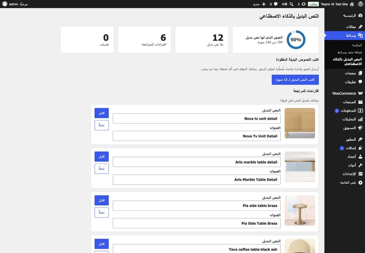The image size is (365, 253).
Task: Click the جديد new content label
Action: click(256, 4)
